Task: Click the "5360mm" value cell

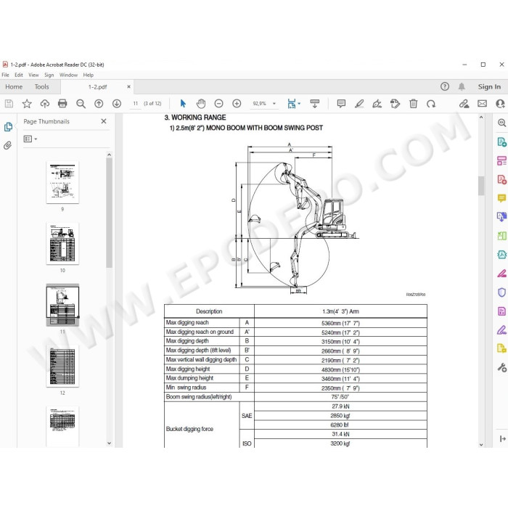Action: pos(340,323)
